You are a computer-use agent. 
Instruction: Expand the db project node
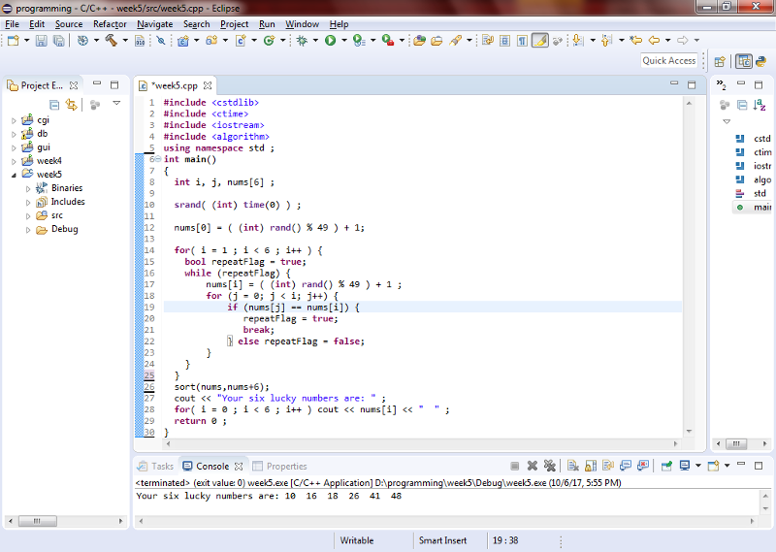point(14,134)
